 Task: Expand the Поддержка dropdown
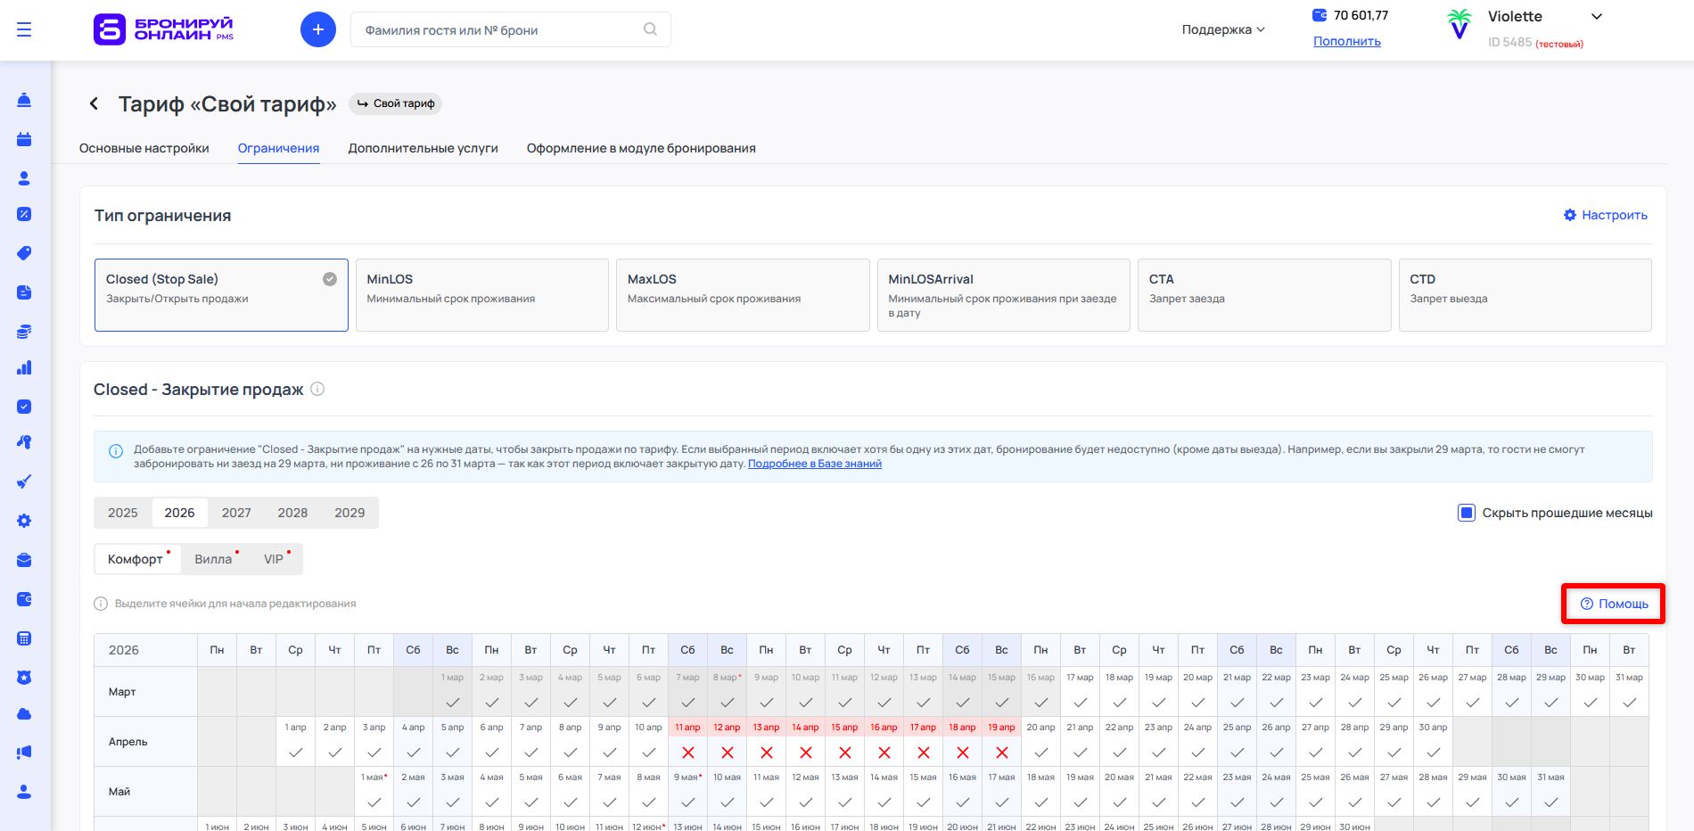coord(1222,29)
